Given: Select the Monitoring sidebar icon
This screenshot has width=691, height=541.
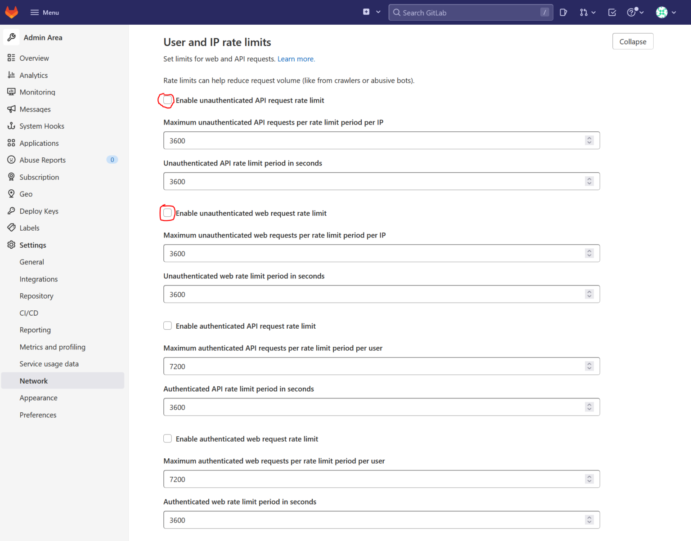Looking at the screenshot, I should click(x=11, y=92).
